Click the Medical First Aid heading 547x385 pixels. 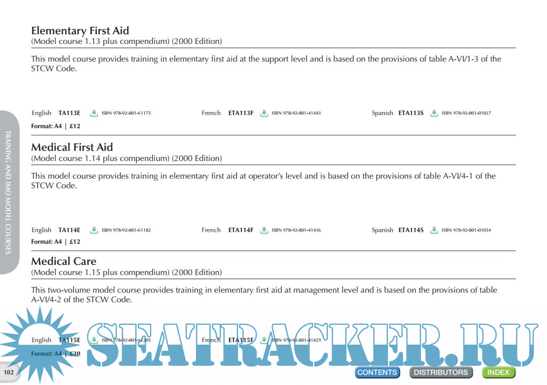tap(72, 147)
